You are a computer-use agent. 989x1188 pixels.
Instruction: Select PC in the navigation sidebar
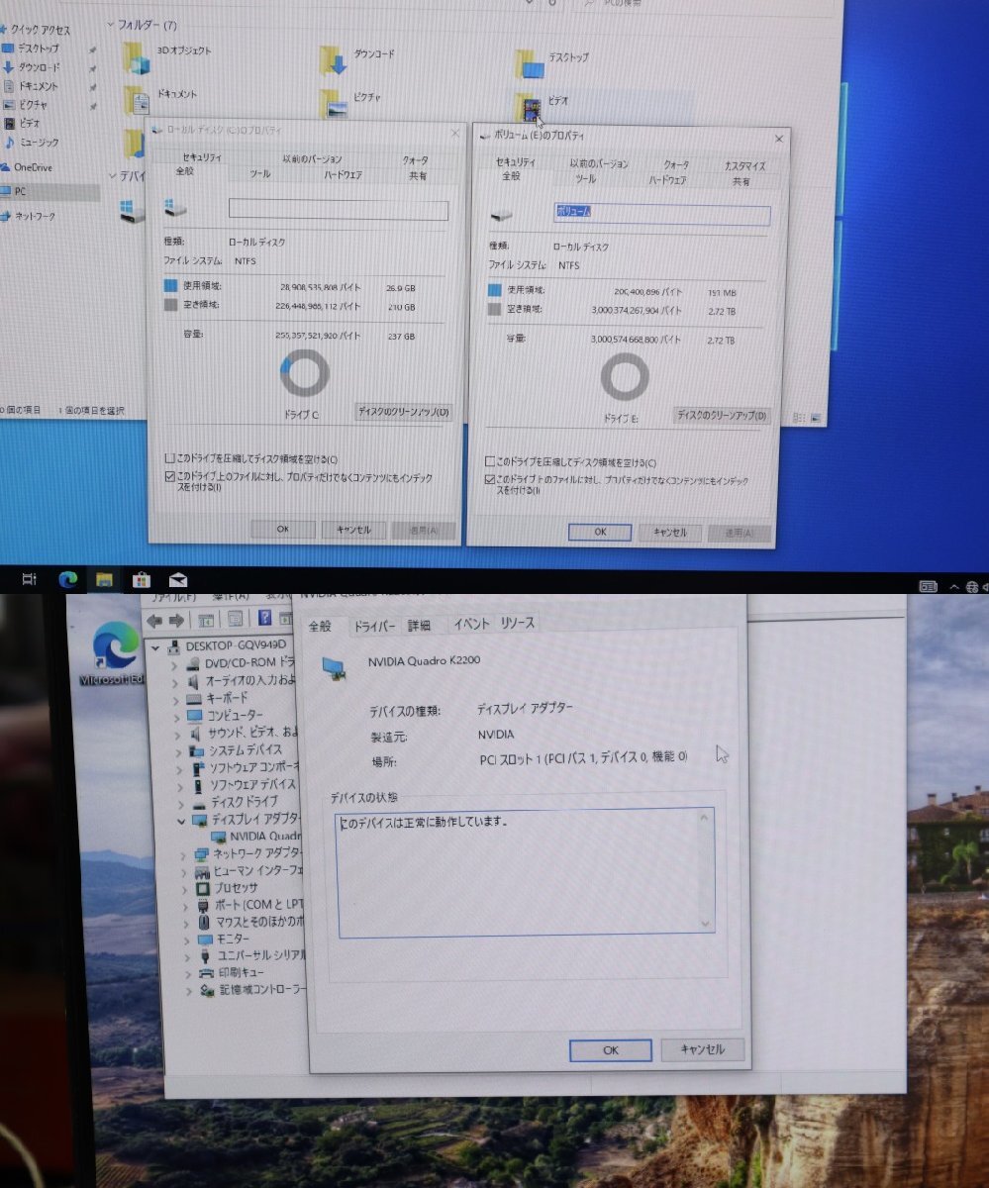point(20,191)
